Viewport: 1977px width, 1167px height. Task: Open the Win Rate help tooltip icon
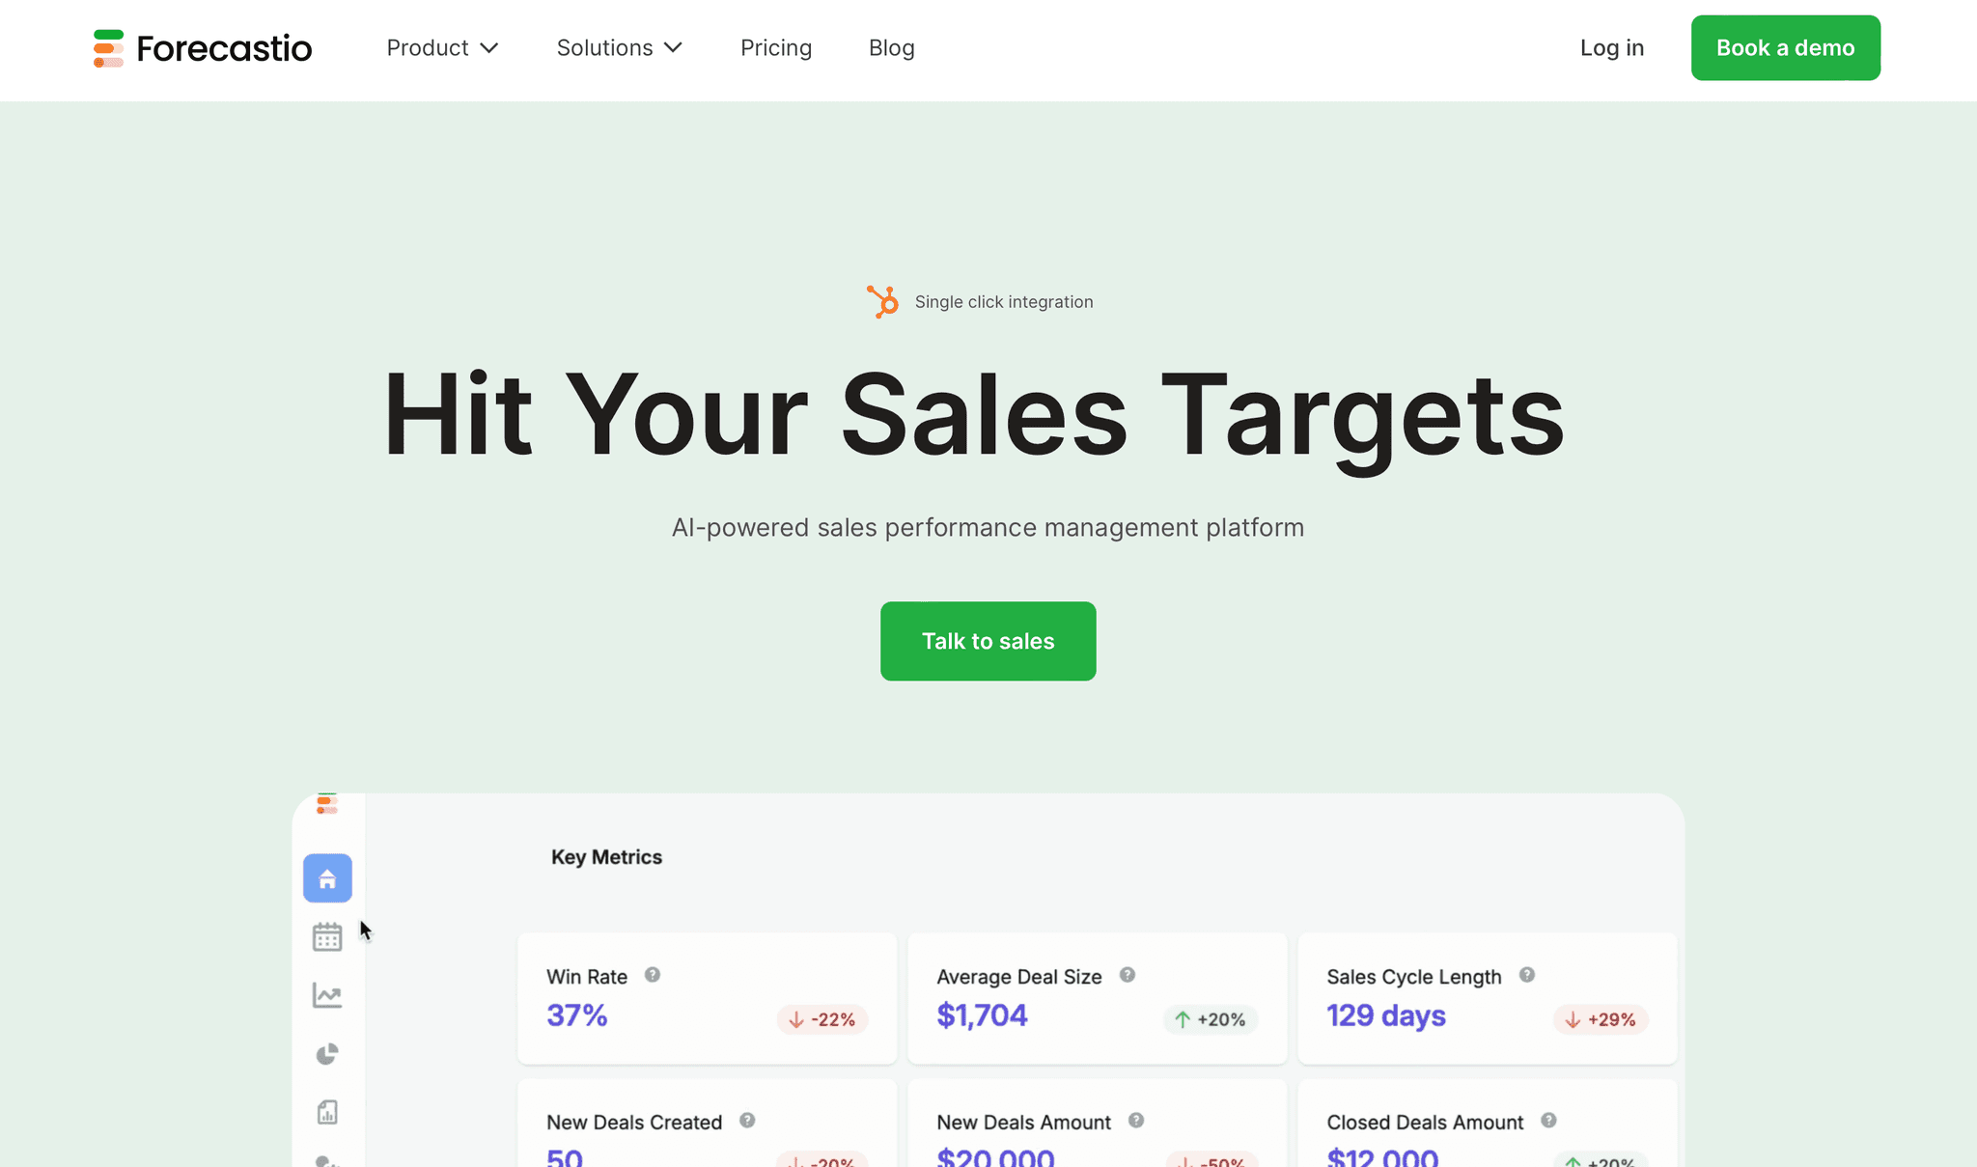[x=653, y=975]
